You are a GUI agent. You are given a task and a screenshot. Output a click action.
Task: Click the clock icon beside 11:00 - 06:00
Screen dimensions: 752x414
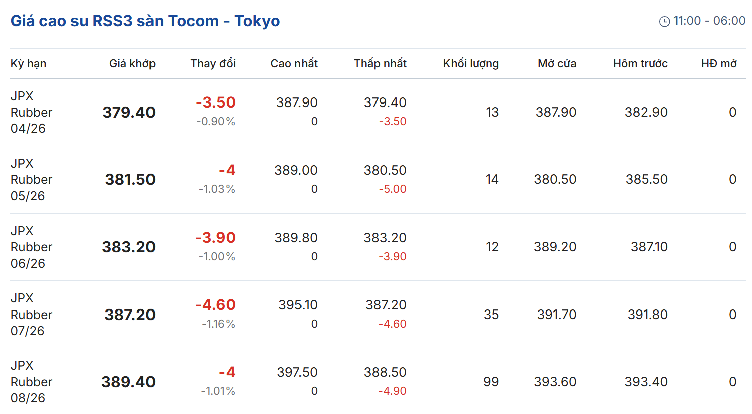tap(664, 21)
